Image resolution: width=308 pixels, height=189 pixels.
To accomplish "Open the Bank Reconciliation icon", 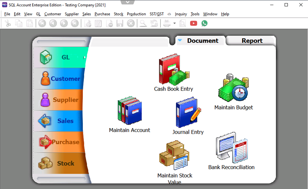I will point(231,148).
